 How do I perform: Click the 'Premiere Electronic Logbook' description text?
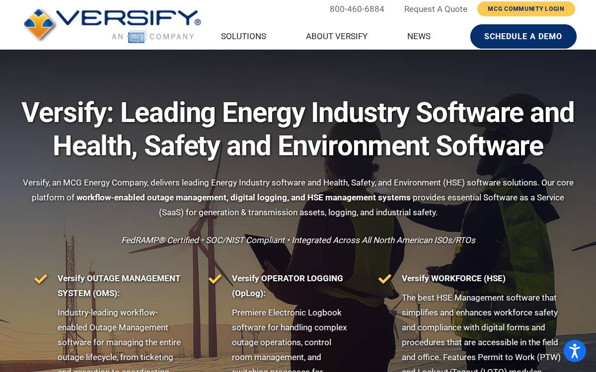[290, 339]
